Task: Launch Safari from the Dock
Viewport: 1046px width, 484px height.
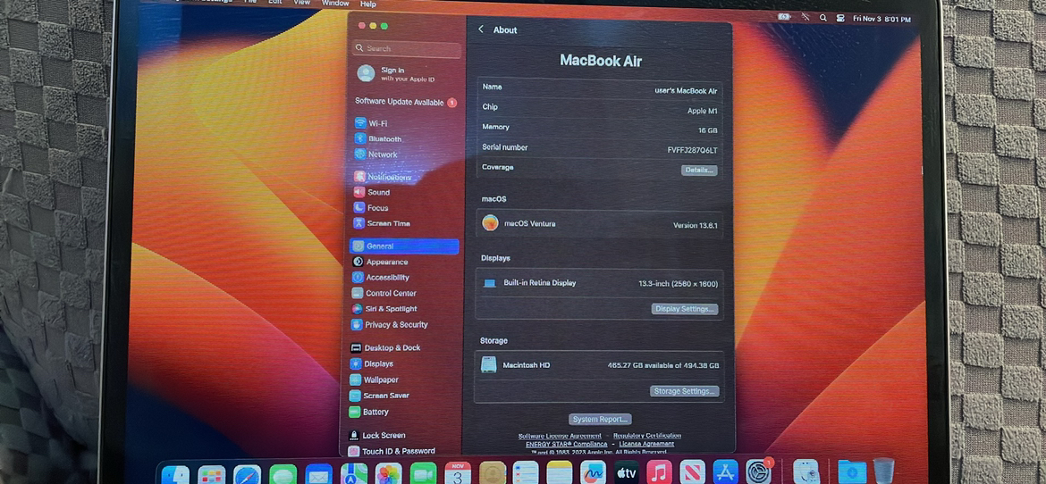Action: coord(247,475)
